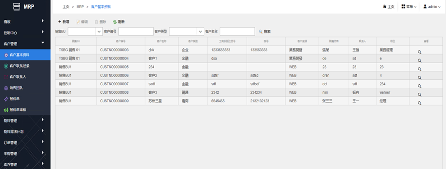This screenshot has height=169, width=446.
Task: Click the 新增 add icon button
Action: click(64, 22)
